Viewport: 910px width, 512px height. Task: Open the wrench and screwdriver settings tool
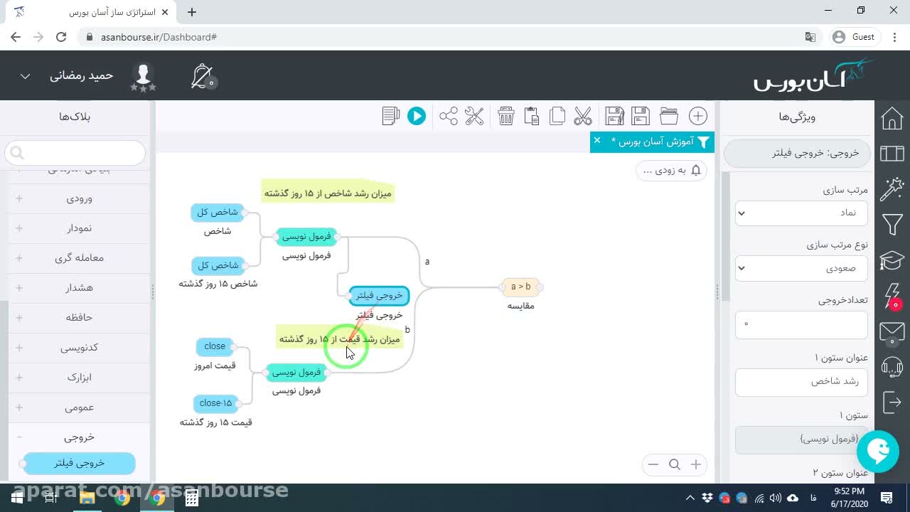click(474, 116)
